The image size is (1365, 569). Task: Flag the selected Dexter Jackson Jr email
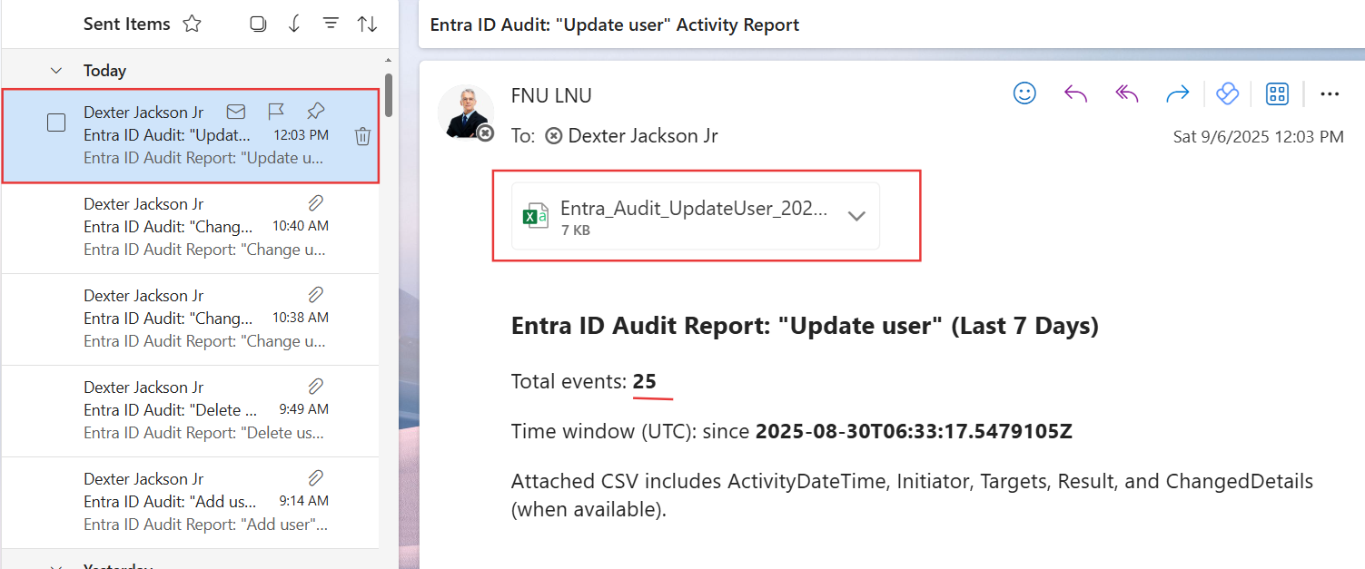(276, 112)
